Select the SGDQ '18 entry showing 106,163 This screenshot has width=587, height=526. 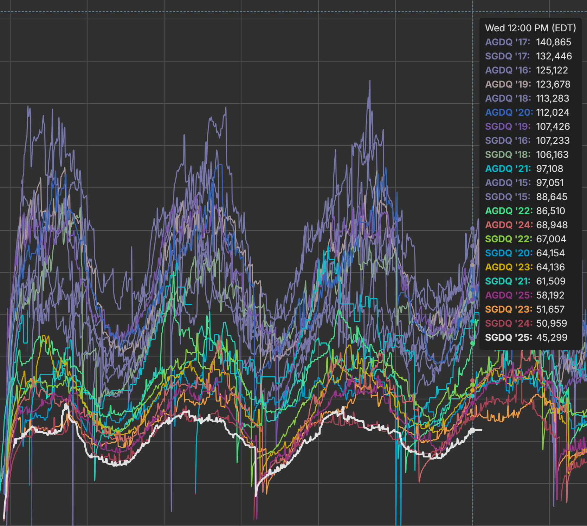(x=527, y=155)
